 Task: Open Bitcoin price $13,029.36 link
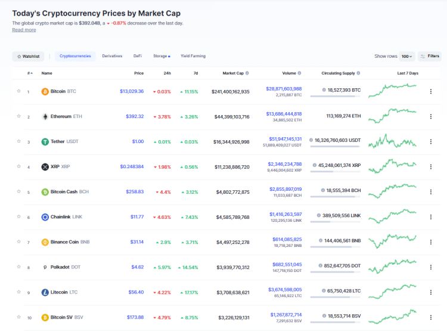click(x=132, y=91)
